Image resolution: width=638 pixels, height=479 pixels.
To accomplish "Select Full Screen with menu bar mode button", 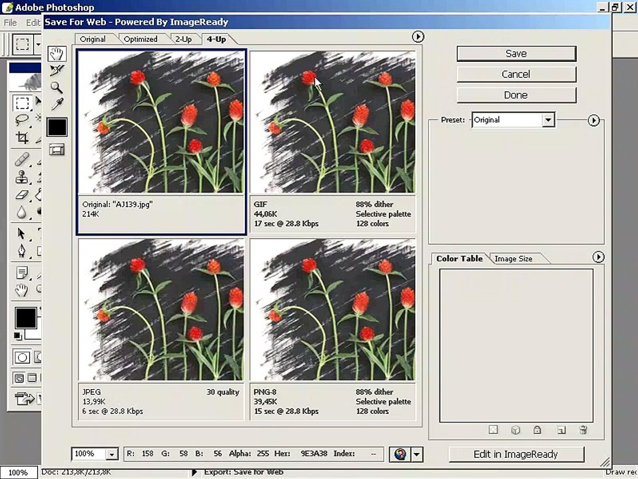I will (32, 378).
